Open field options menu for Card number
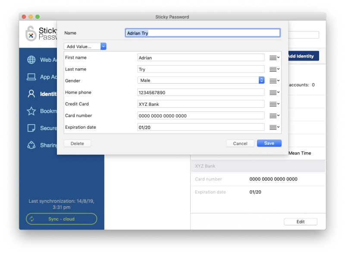345x255 pixels. tap(274, 115)
